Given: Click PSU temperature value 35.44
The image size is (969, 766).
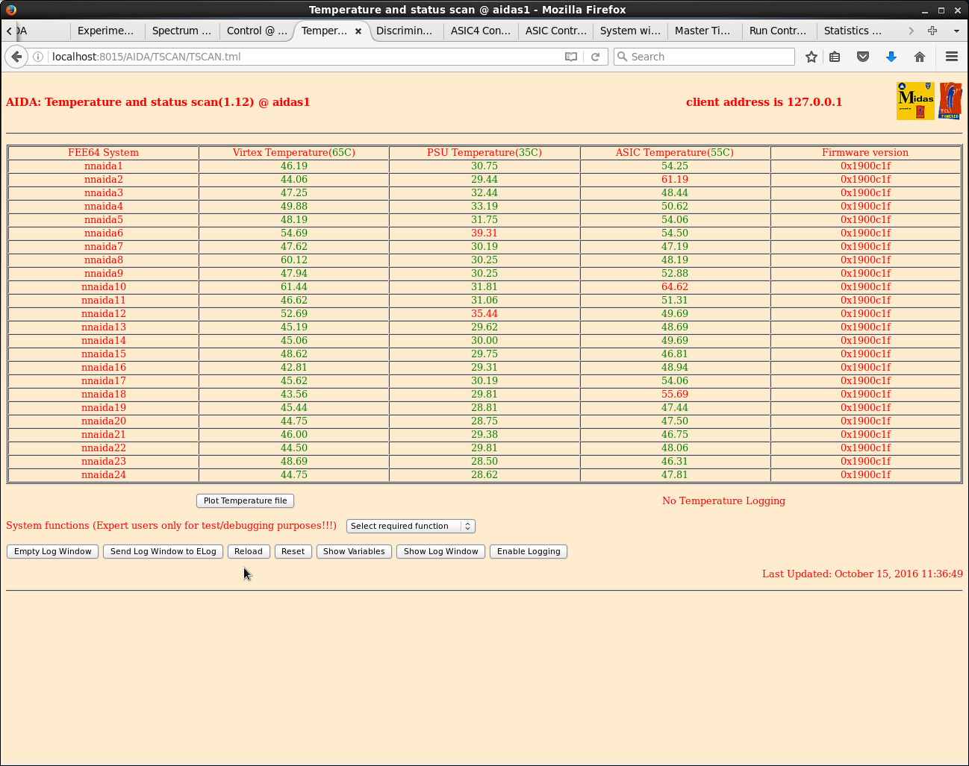Looking at the screenshot, I should click(484, 314).
